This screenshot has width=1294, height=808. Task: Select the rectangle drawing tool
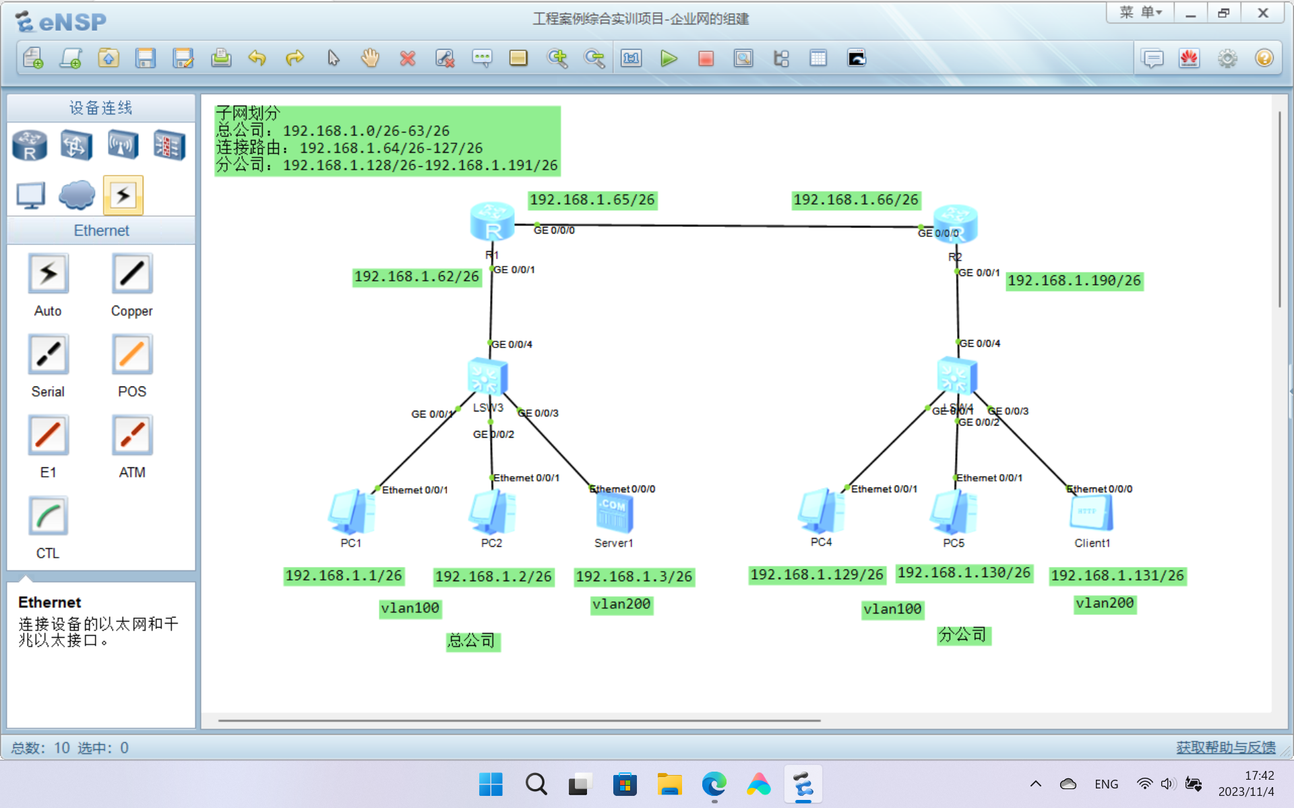pyautogui.click(x=518, y=59)
